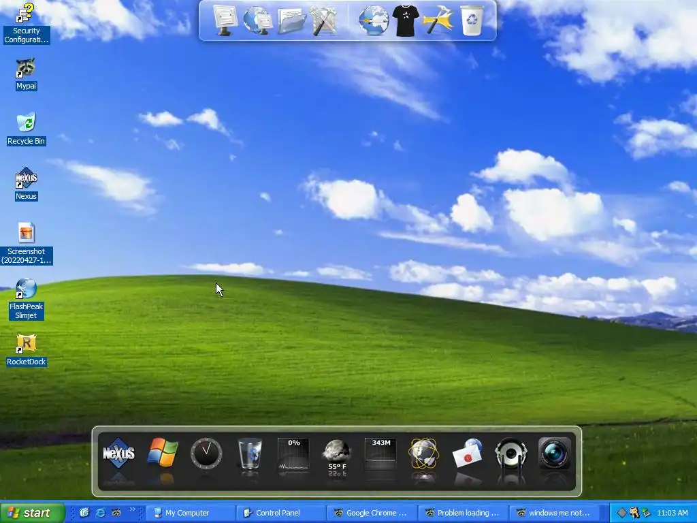Screen dimensions: 697x523
Task: Click the monitor icon in the top dock
Action: coord(225,20)
